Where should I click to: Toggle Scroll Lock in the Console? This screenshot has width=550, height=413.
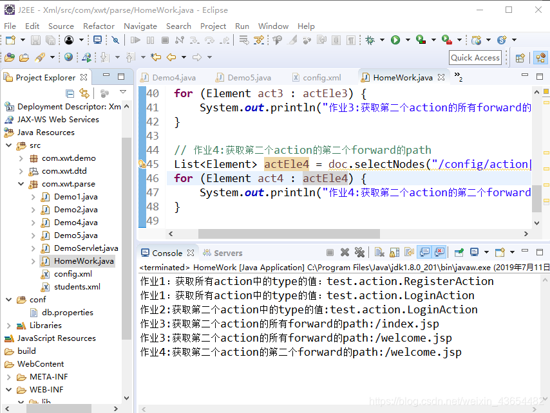[x=394, y=252]
